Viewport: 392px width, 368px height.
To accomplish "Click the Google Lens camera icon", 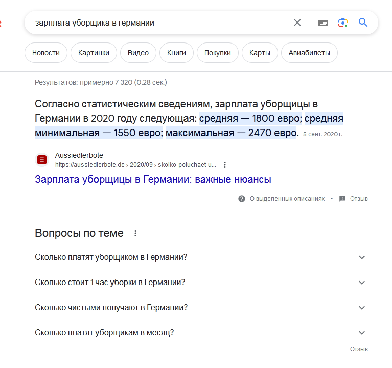I will [343, 23].
